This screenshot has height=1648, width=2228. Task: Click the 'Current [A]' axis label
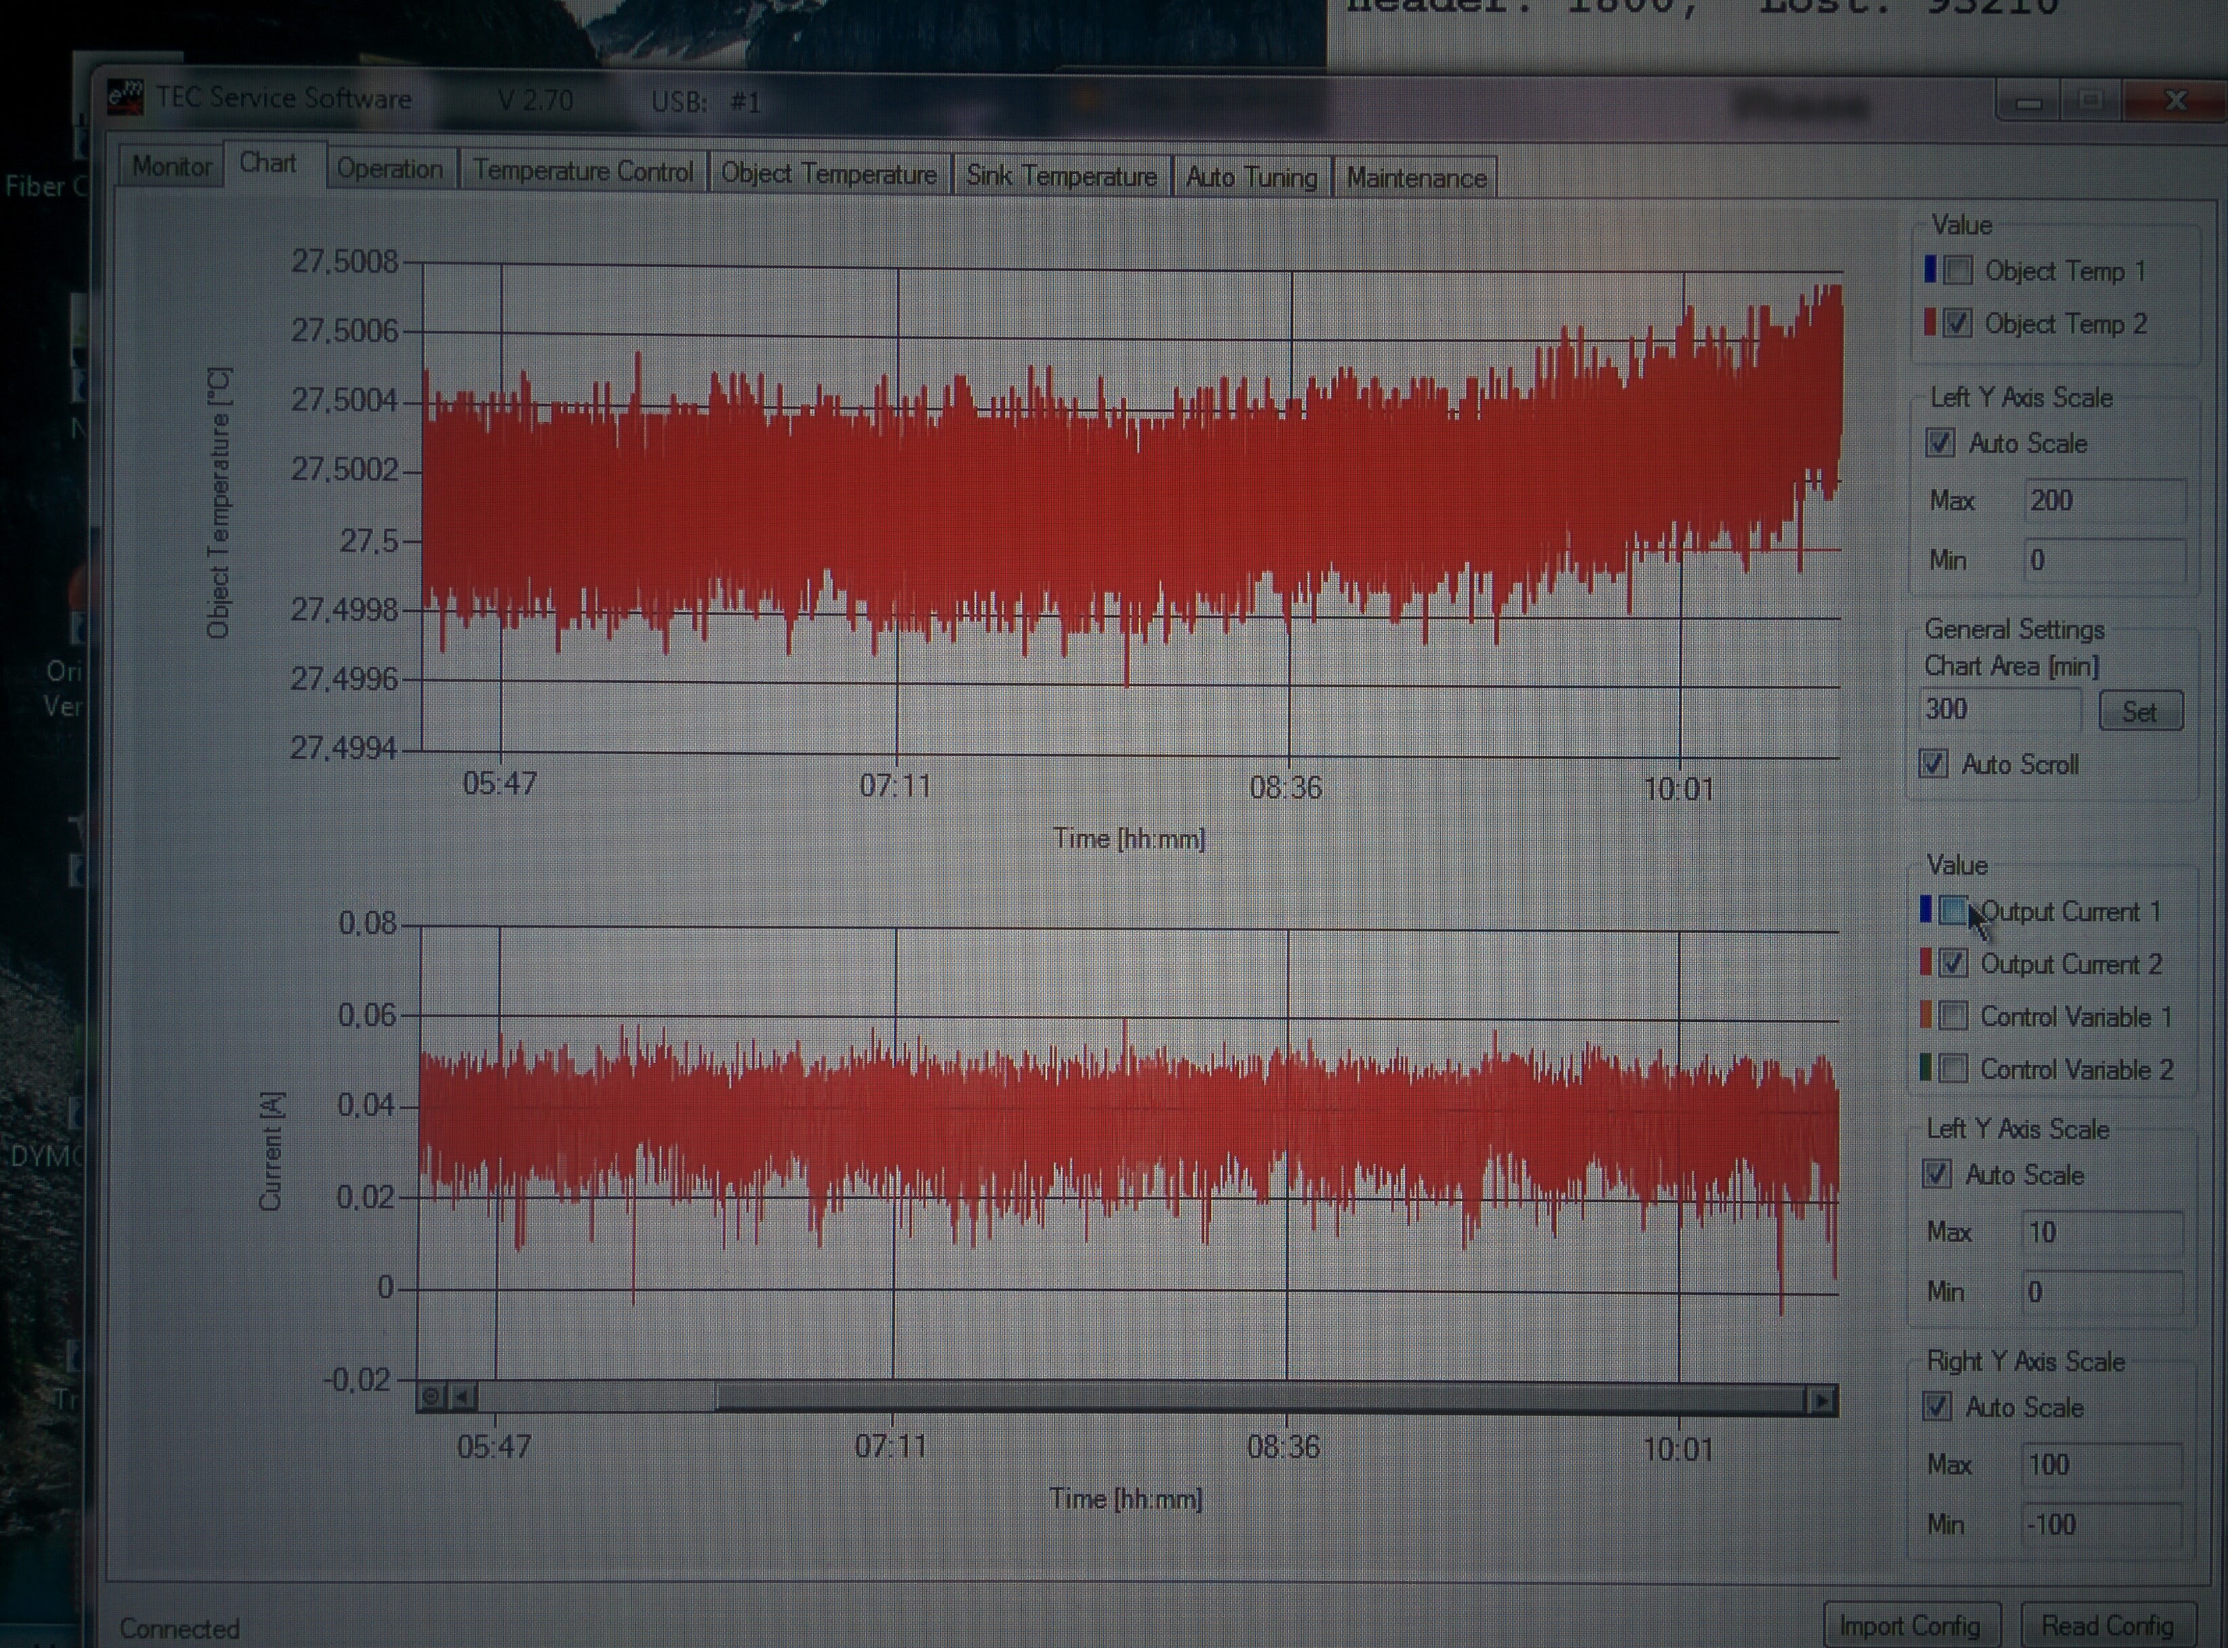coord(271,1150)
